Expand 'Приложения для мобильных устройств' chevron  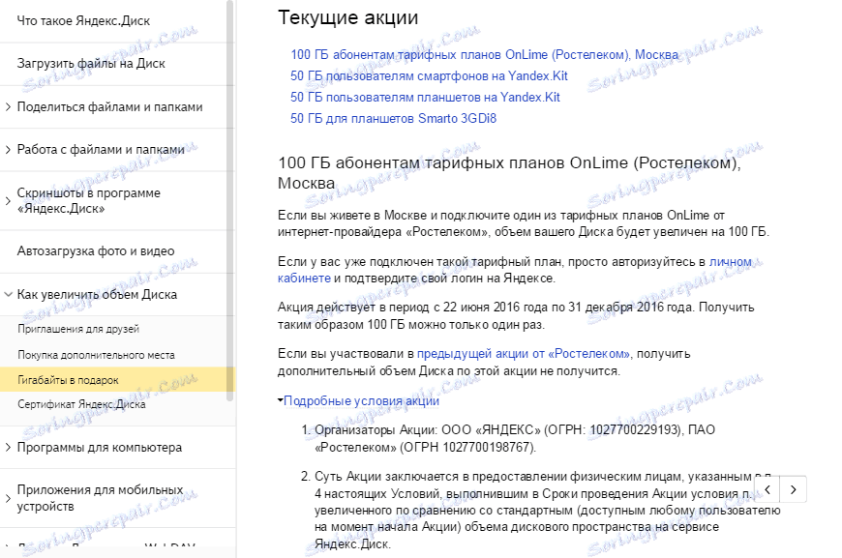coord(8,498)
